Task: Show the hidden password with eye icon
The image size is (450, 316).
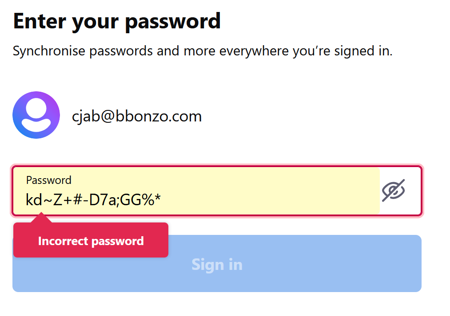Action: (394, 191)
